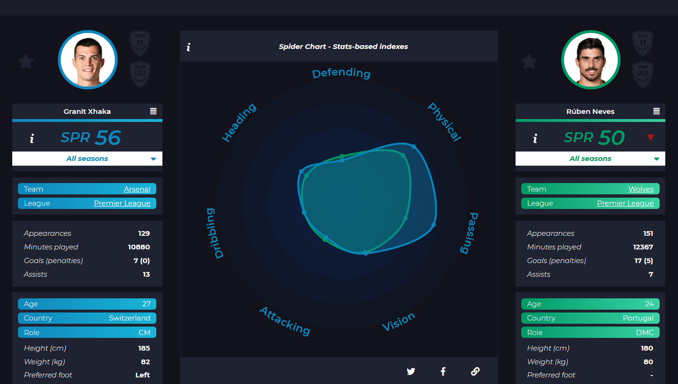Open the list menu icon beside Rúben Neves
The width and height of the screenshot is (678, 384).
(656, 111)
